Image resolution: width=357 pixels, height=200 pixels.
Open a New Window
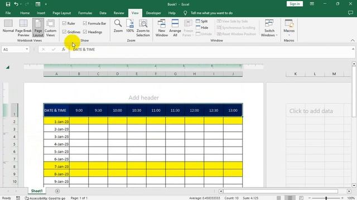pyautogui.click(x=162, y=28)
